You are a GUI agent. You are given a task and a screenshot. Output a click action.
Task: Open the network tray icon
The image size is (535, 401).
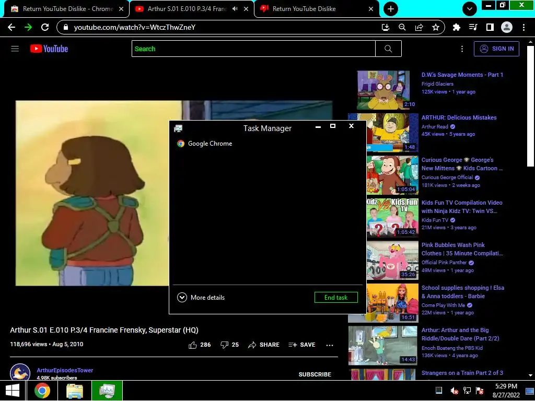point(467,391)
